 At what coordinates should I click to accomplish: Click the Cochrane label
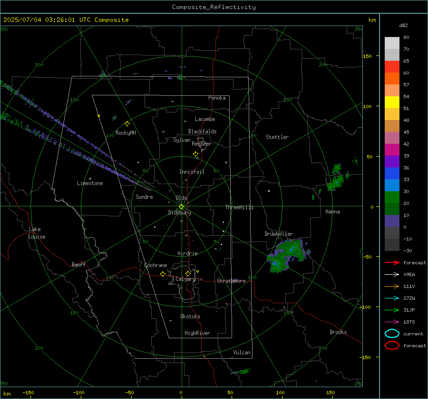(156, 265)
